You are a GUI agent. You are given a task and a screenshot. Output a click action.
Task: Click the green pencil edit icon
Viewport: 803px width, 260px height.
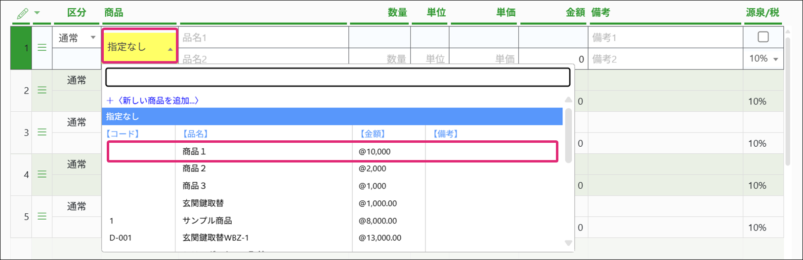coord(22,13)
